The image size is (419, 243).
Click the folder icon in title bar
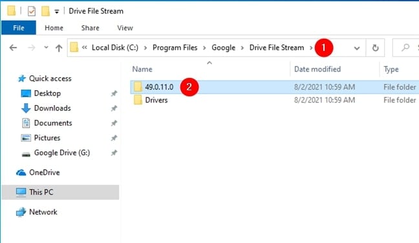pyautogui.click(x=12, y=11)
